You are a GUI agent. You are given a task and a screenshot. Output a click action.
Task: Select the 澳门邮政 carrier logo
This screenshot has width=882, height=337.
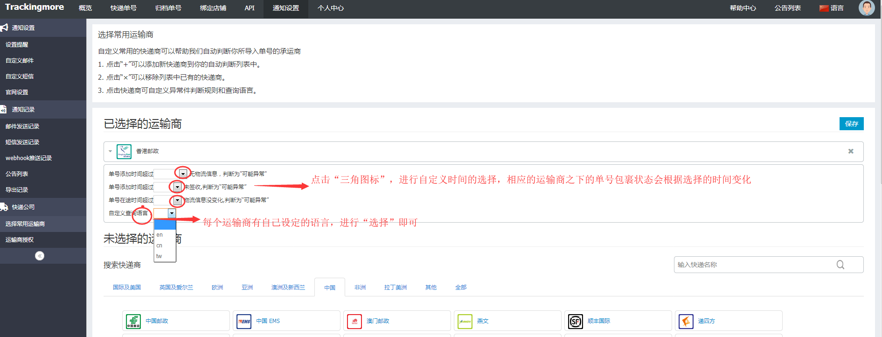[354, 321]
